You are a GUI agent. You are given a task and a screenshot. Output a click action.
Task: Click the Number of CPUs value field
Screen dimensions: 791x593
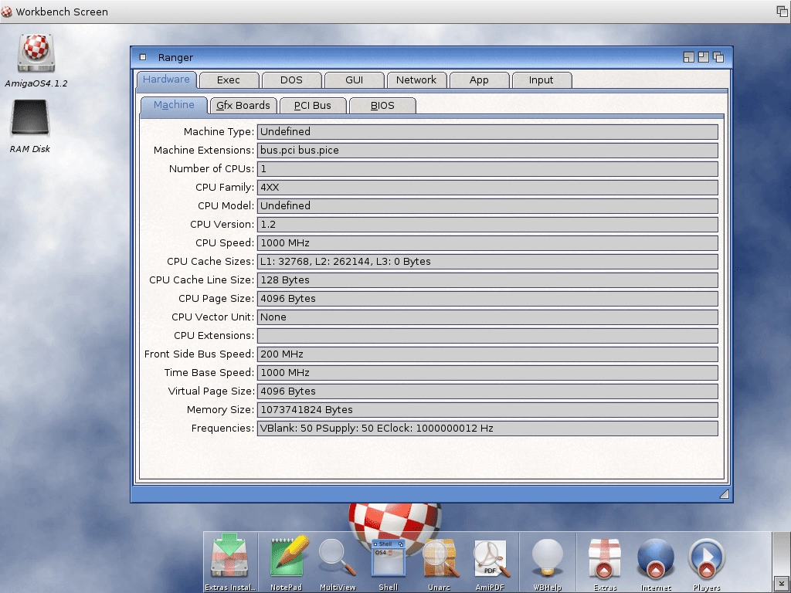tap(488, 169)
